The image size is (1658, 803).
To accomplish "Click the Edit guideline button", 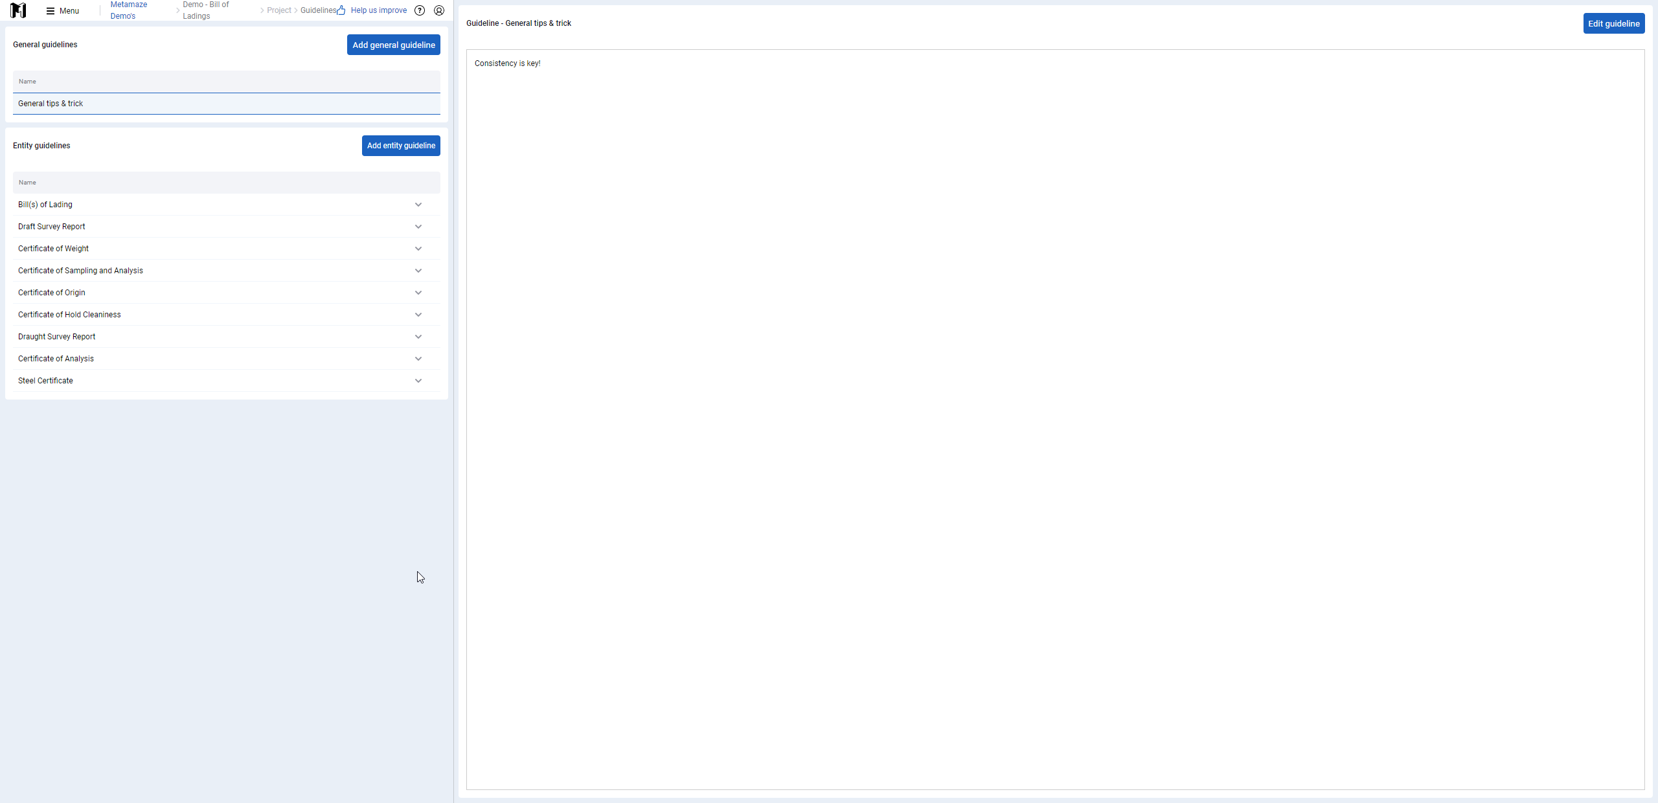I will click(1614, 23).
